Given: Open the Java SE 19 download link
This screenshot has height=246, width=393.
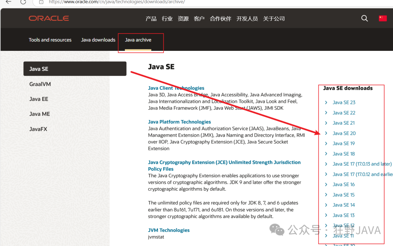Looking at the screenshot, I should 344,144.
